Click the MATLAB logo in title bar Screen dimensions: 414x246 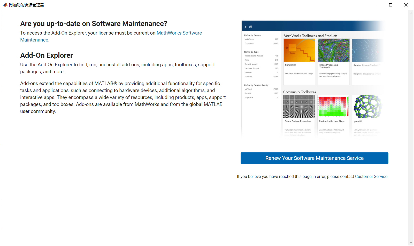pos(5,5)
